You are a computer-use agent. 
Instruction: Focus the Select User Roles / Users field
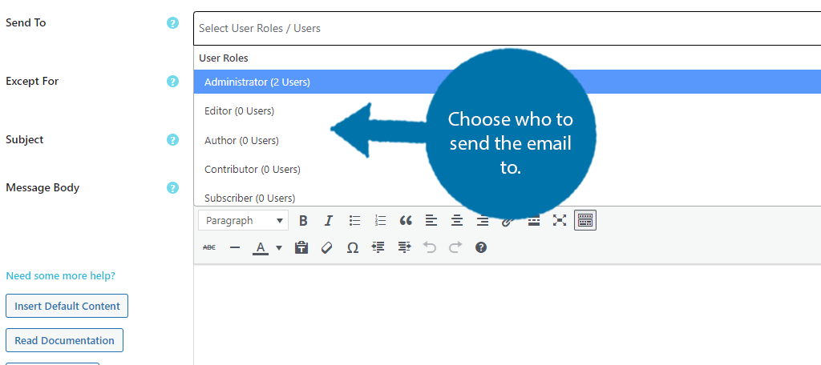tap(507, 28)
